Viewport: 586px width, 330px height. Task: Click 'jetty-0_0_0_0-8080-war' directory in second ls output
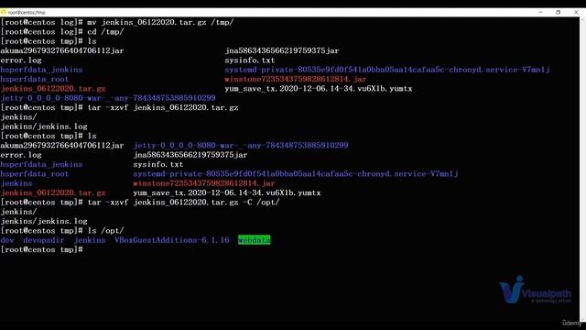[241, 146]
